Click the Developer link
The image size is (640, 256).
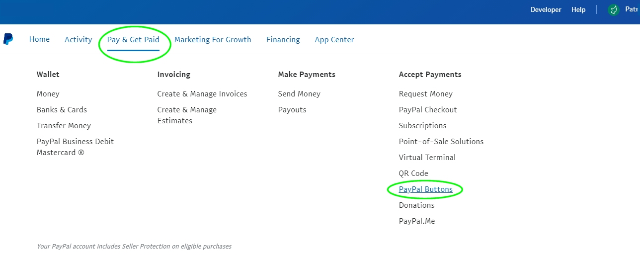[546, 9]
